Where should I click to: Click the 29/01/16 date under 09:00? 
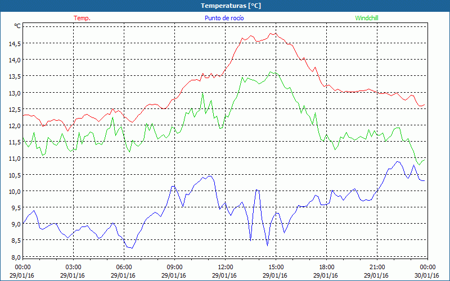174,275
